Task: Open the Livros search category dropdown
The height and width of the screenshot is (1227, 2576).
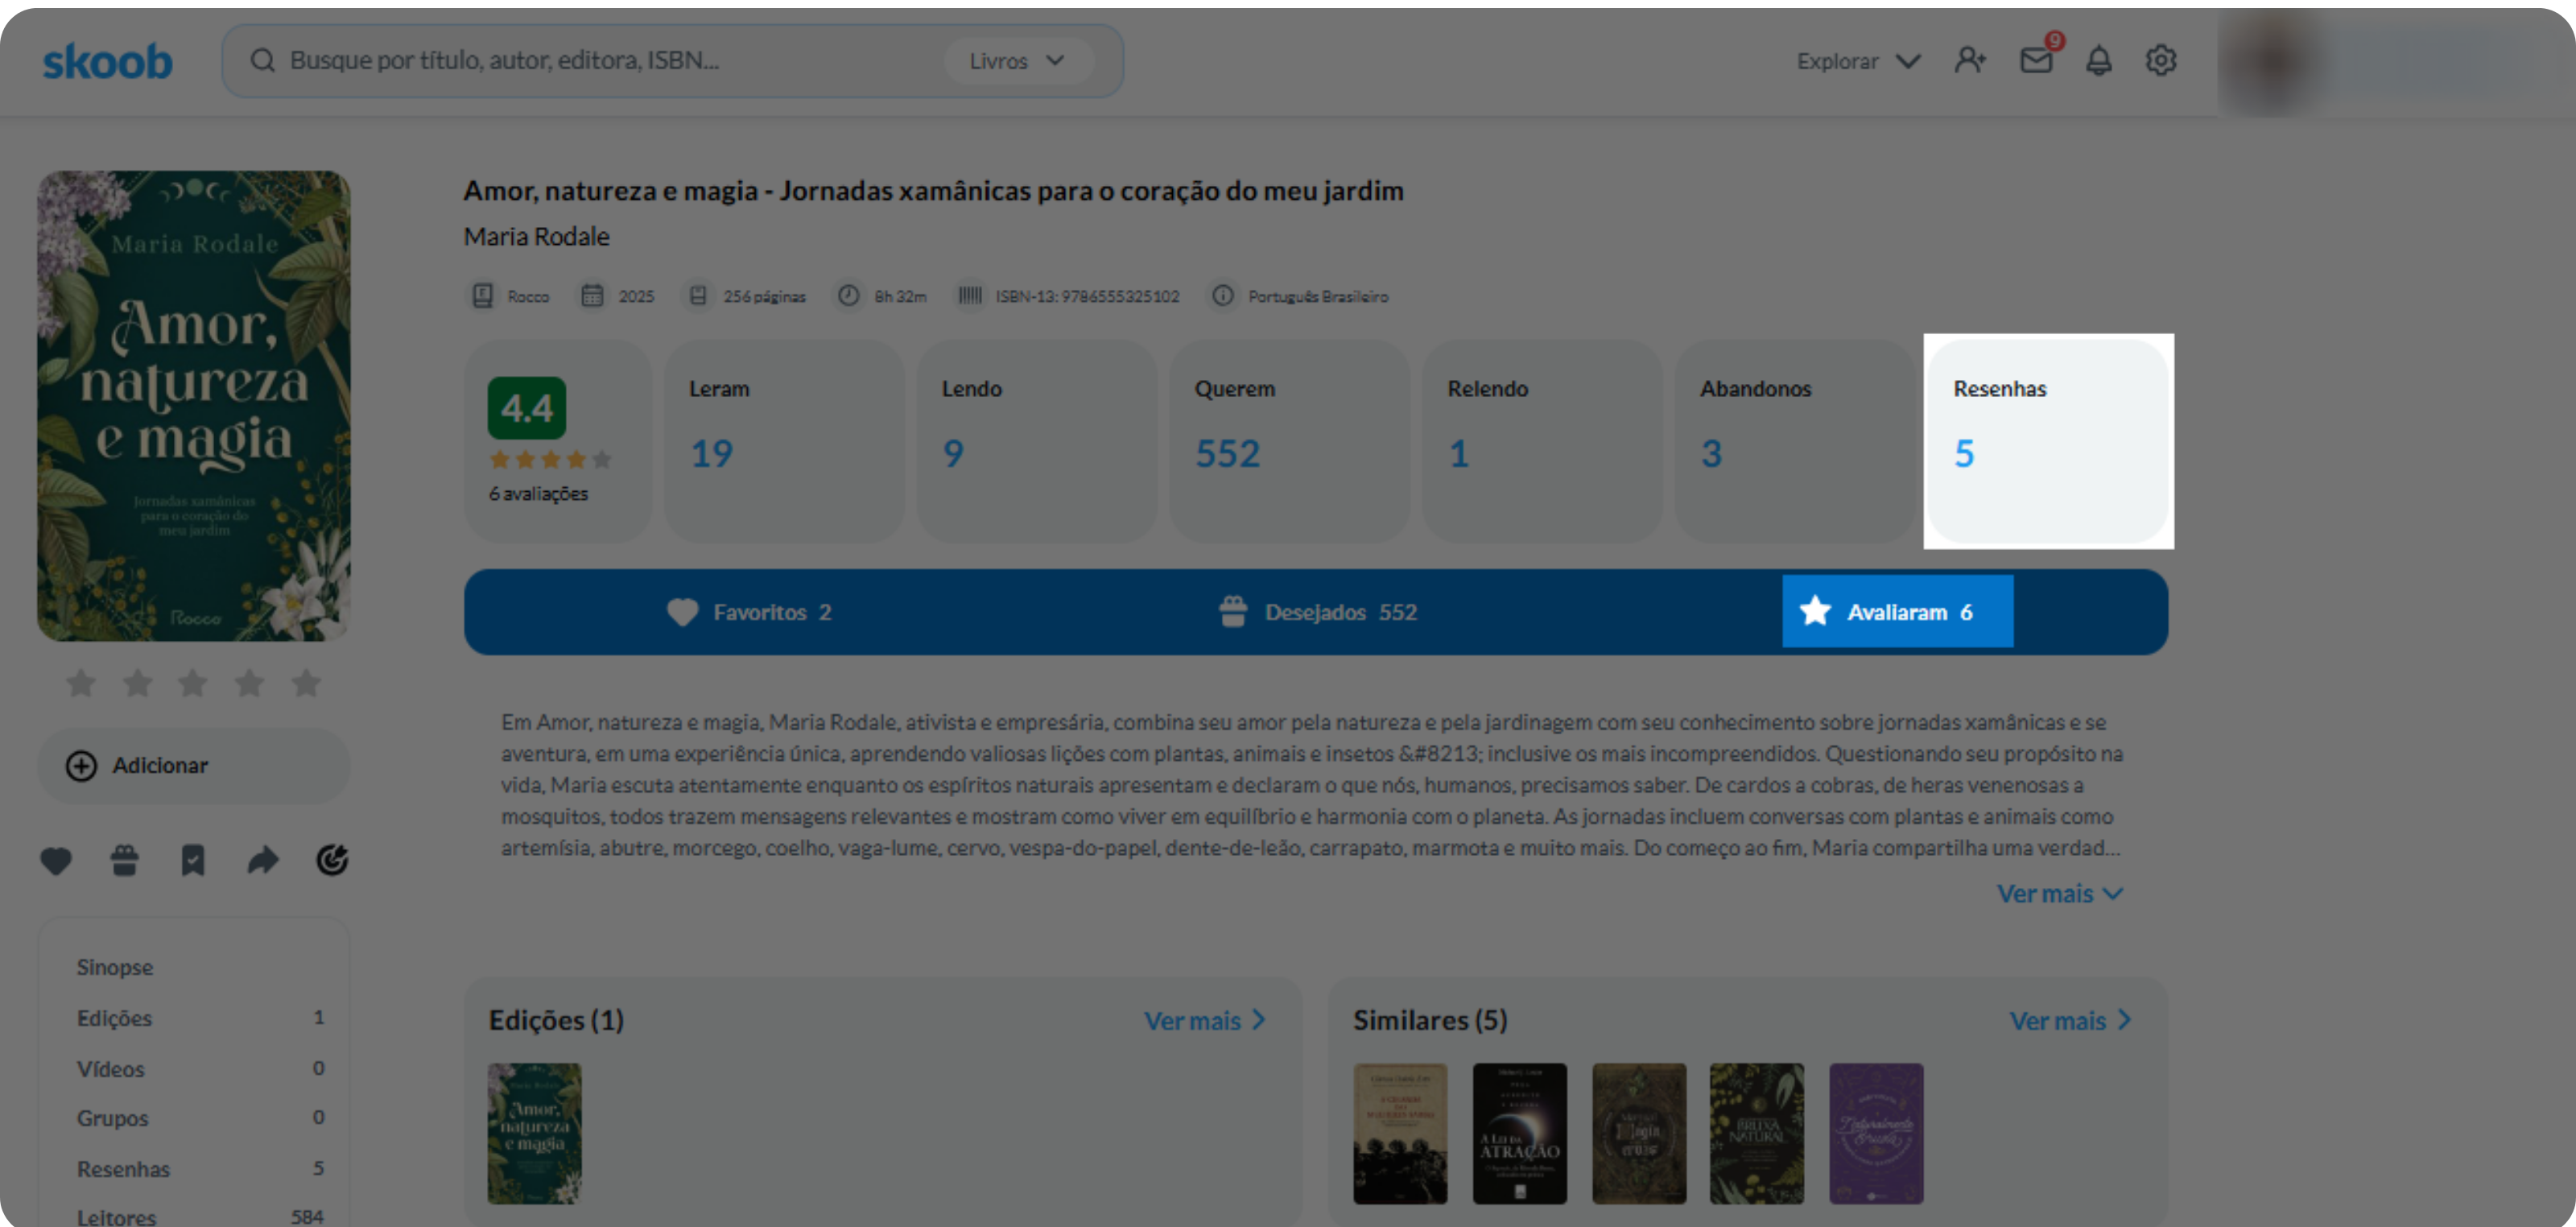Action: pos(1018,61)
